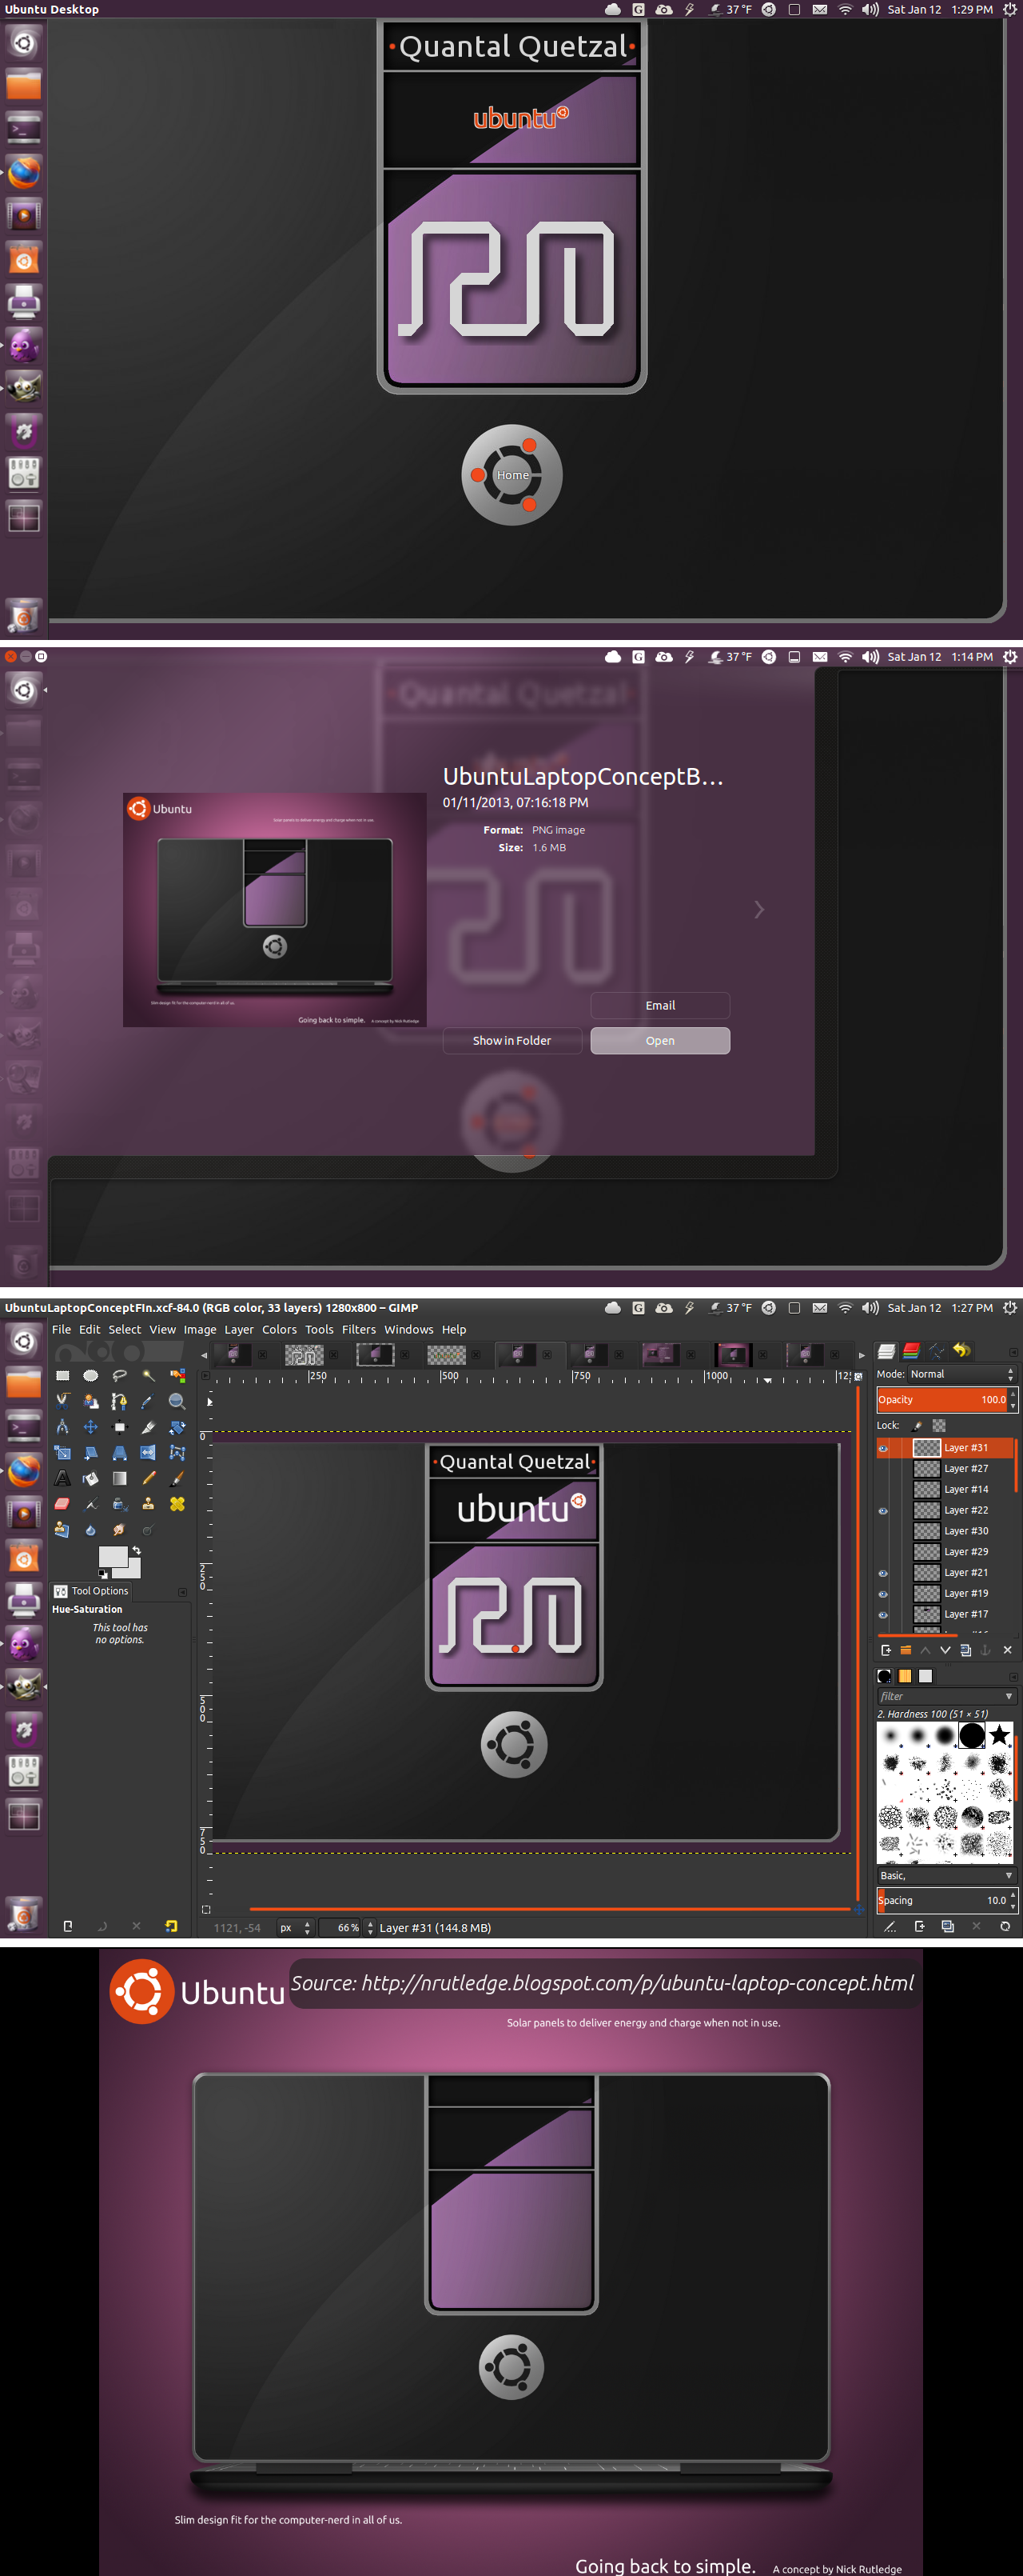Pick the Pencil tool in GIMP toolbox
Image resolution: width=1023 pixels, height=2576 pixels.
pos(149,1478)
